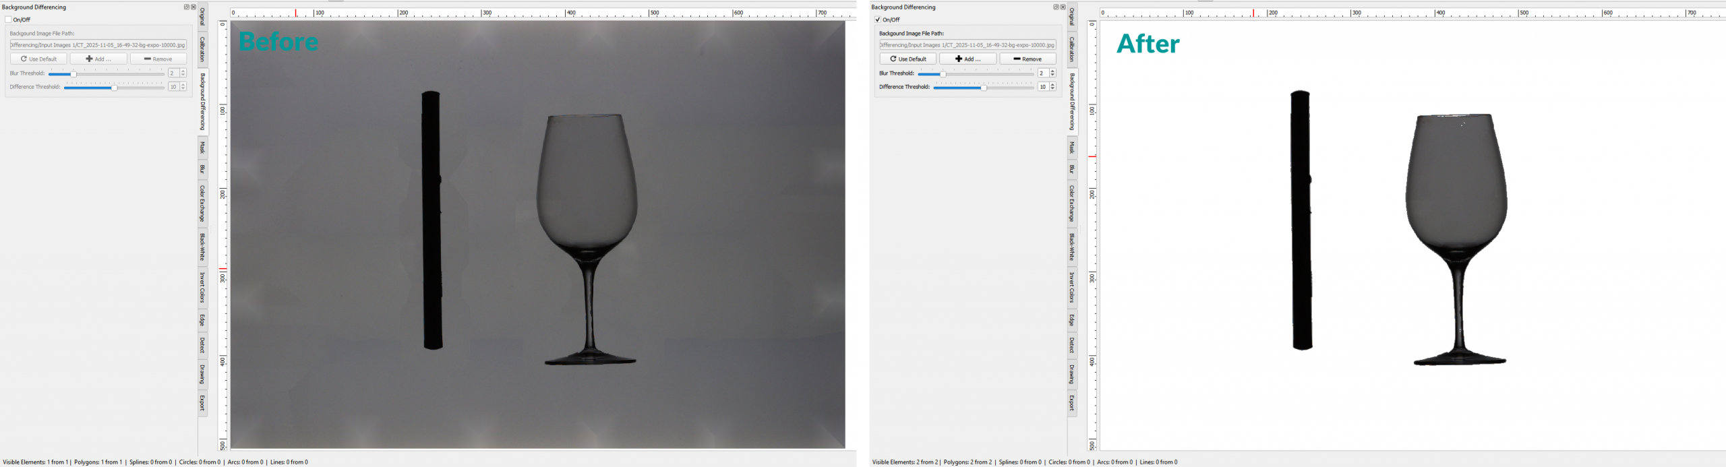Float the Background Differencing panel in Before view
This screenshot has height=467, width=1726.
point(186,7)
